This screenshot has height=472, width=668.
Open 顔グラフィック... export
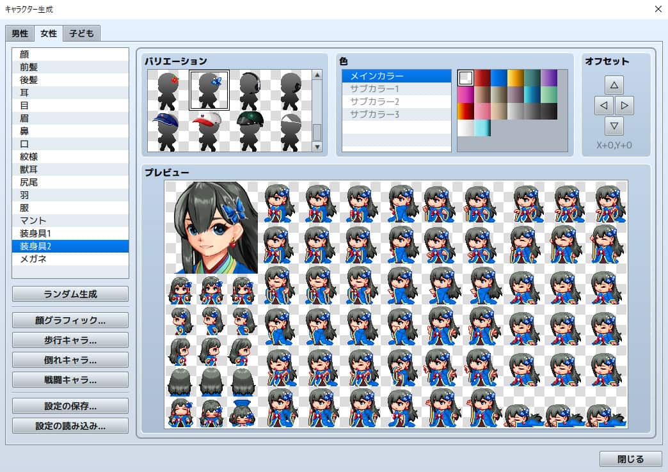(70, 320)
